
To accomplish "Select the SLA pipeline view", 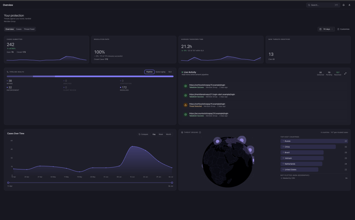I will [x=170, y=72].
